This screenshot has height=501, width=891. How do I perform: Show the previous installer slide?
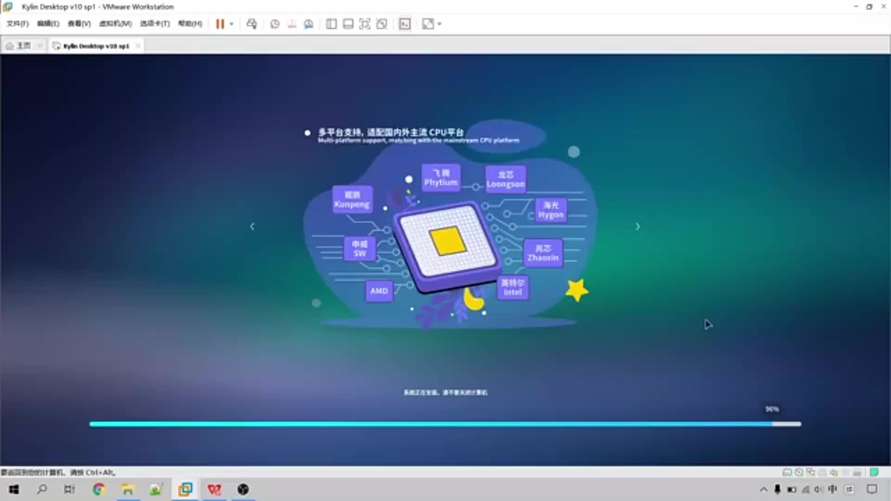tap(252, 226)
